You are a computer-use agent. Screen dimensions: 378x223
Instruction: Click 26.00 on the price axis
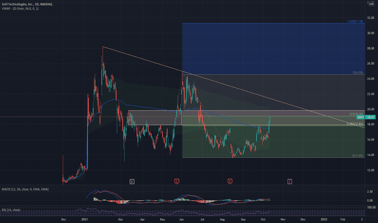click(x=371, y=63)
